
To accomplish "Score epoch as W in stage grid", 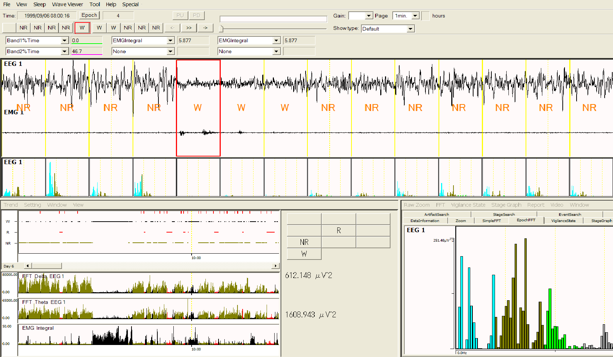I will [304, 254].
